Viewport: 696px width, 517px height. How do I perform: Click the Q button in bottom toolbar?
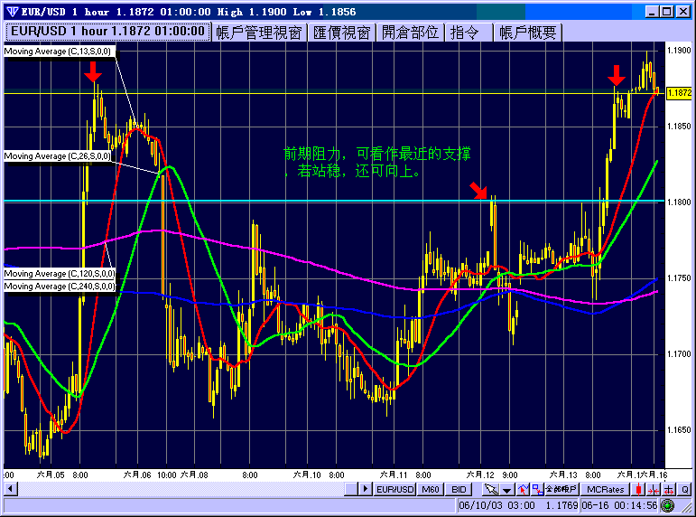pos(685,490)
